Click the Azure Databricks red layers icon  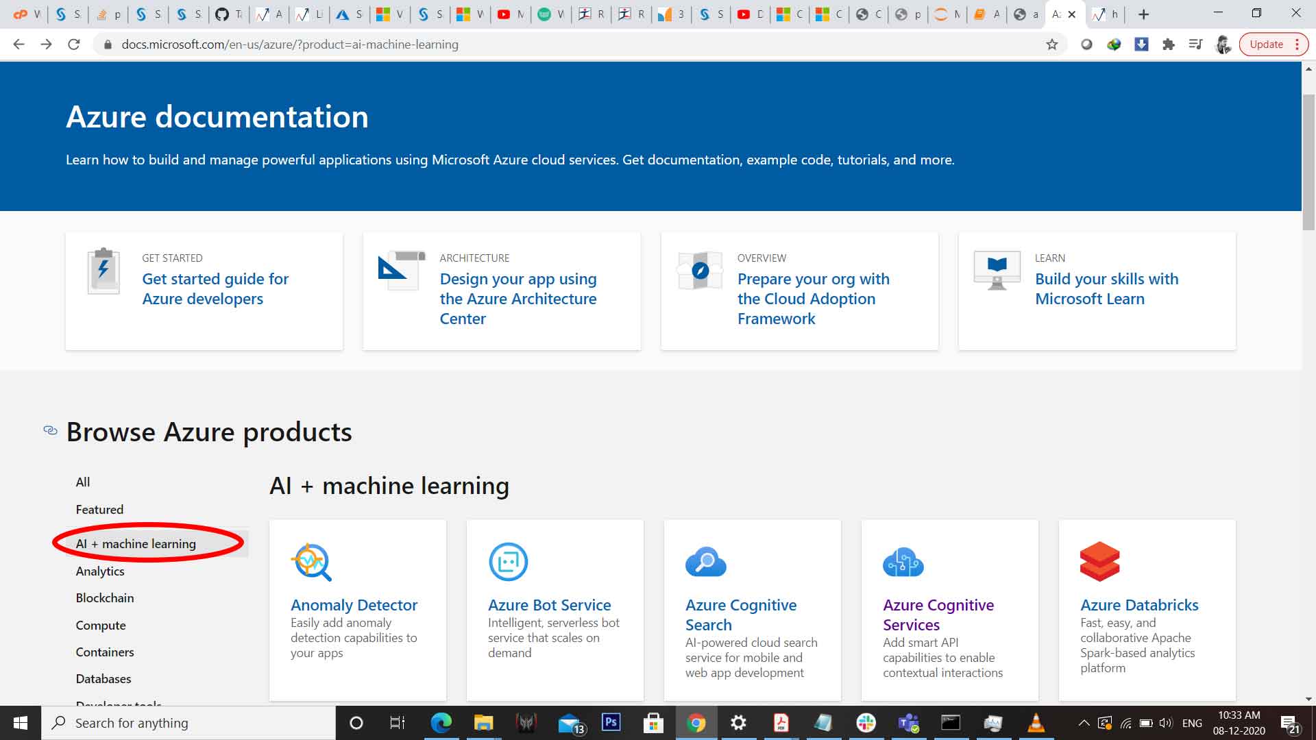tap(1099, 562)
